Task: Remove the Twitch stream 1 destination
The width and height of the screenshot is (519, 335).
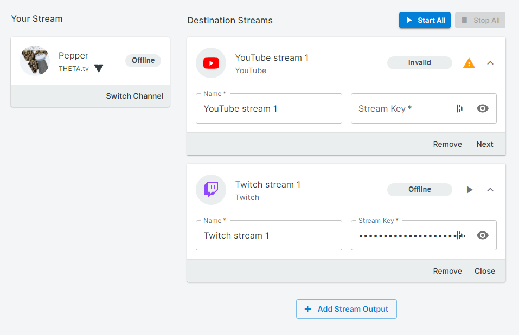Action: (x=447, y=271)
